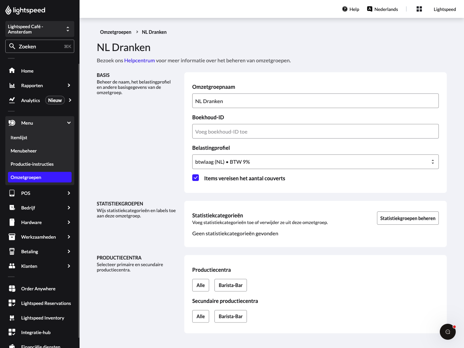This screenshot has height=348, width=464.
Task: Expand the POS chevron
Action: (69, 193)
